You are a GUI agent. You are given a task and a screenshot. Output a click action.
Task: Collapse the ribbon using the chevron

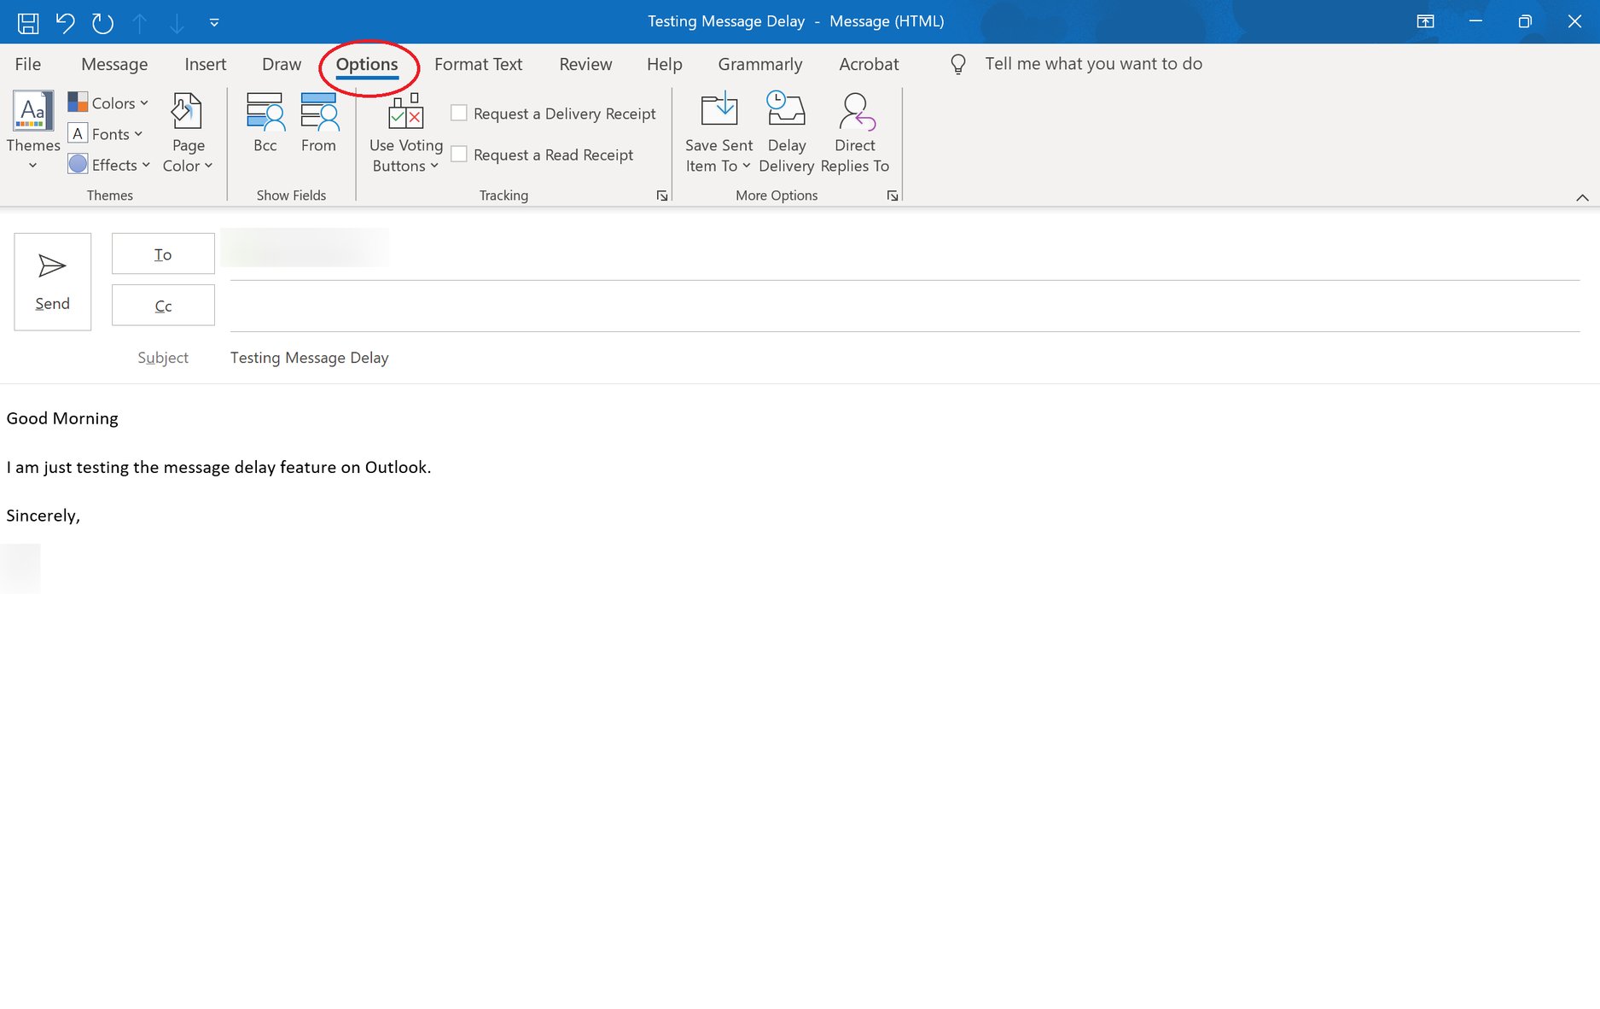tap(1580, 197)
